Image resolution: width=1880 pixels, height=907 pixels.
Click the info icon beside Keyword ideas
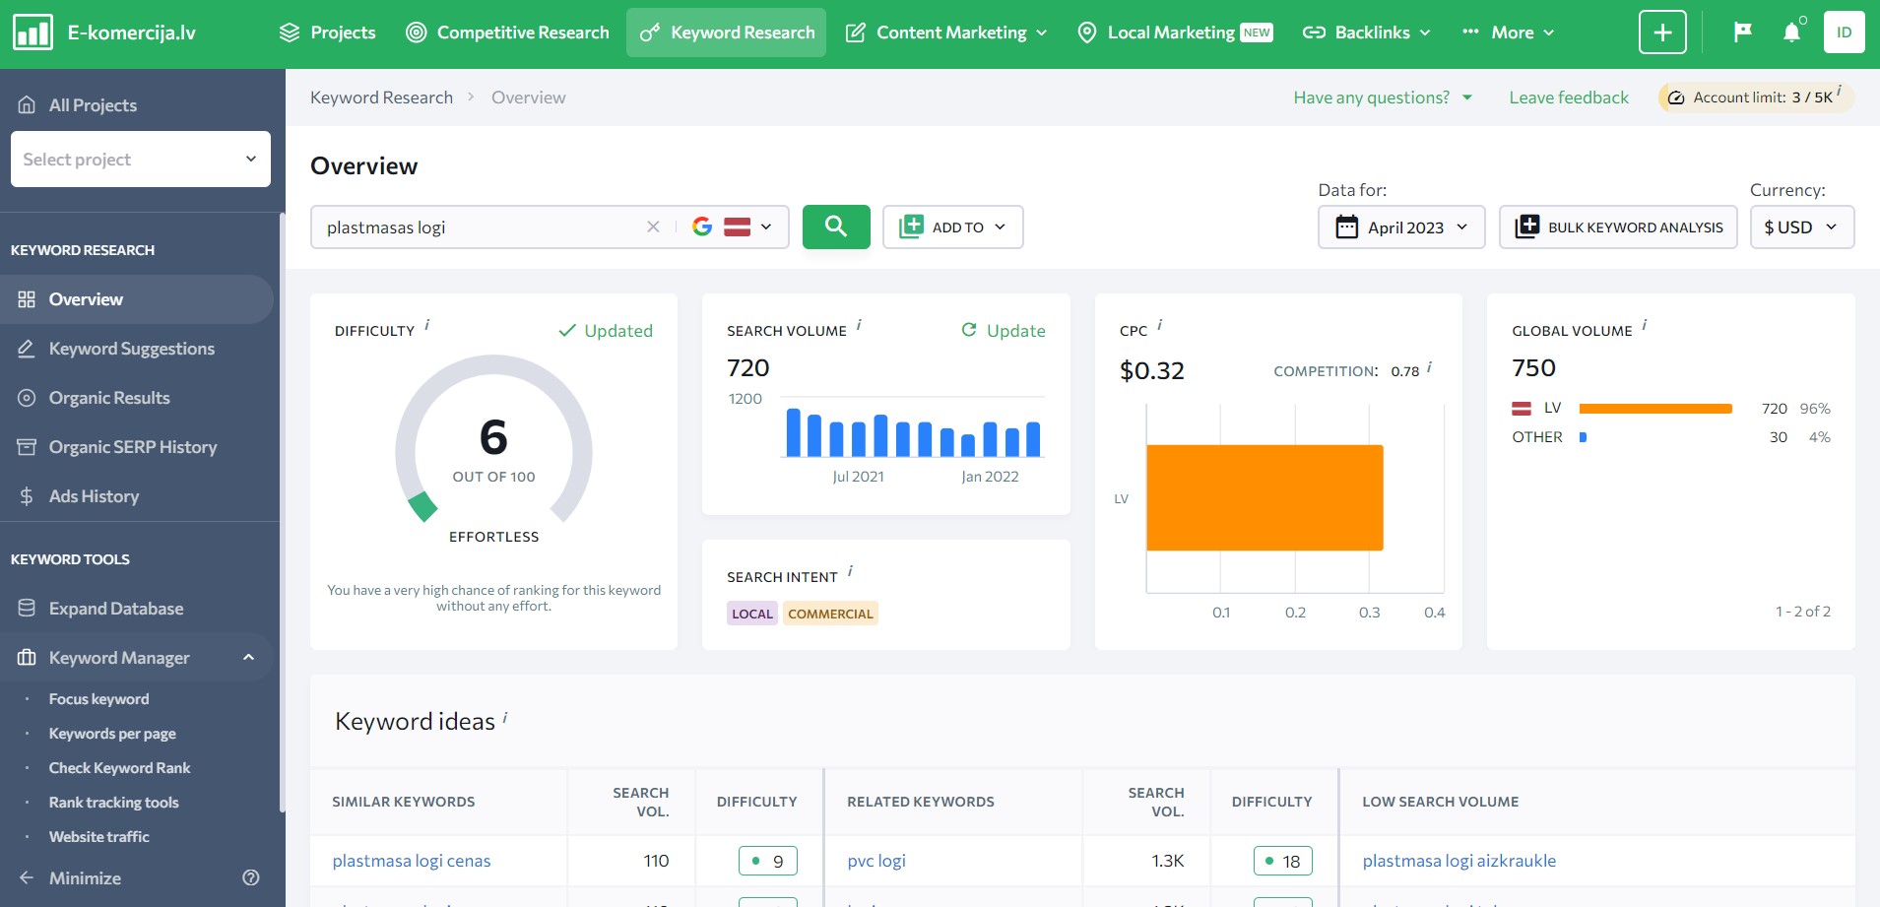click(505, 718)
